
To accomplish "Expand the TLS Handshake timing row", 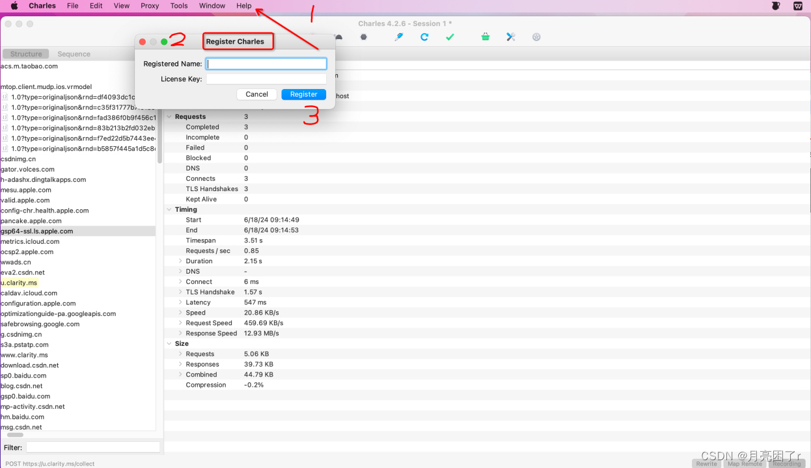I will pyautogui.click(x=180, y=292).
